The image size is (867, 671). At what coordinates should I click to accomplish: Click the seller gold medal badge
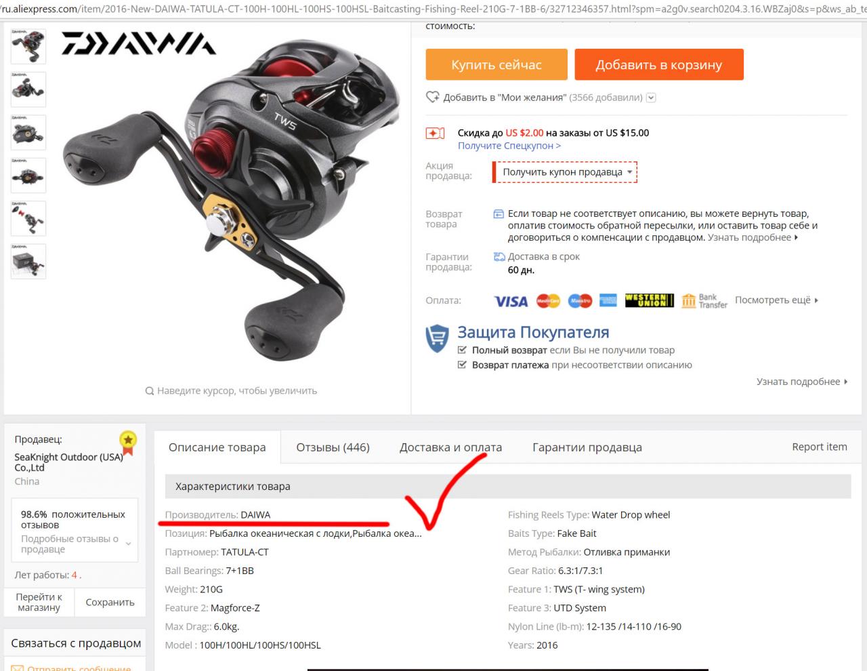pos(128,443)
